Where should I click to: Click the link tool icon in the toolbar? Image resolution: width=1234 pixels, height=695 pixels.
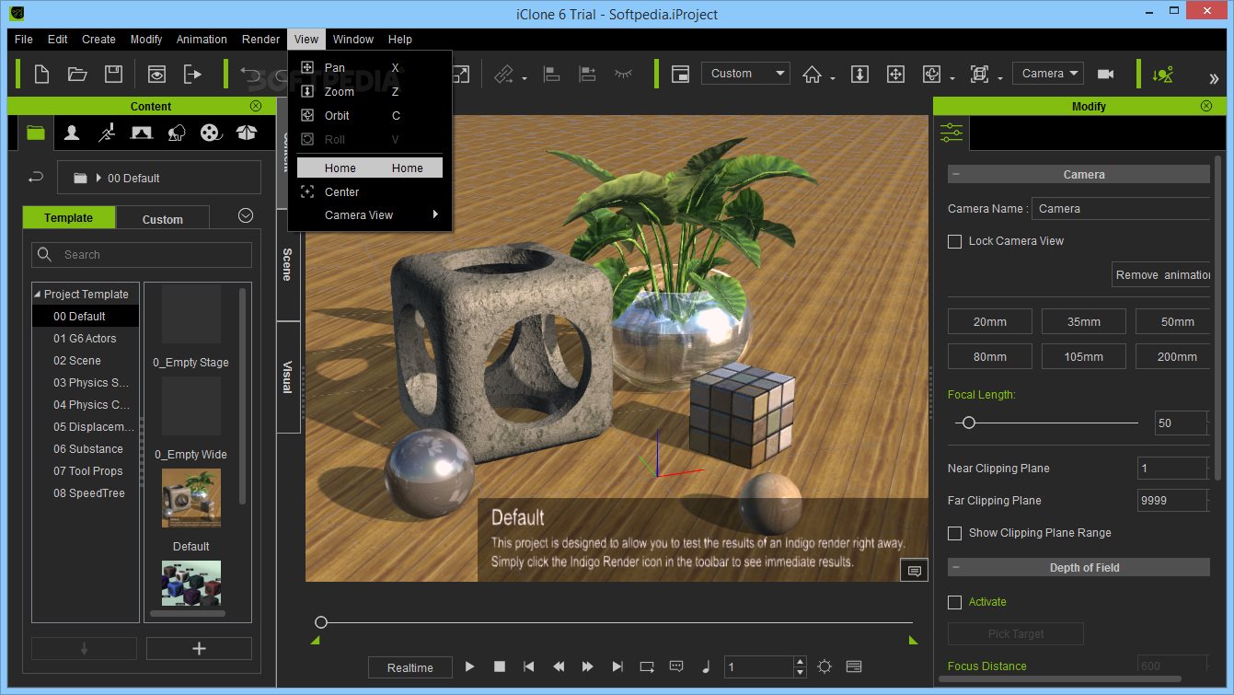(x=504, y=74)
